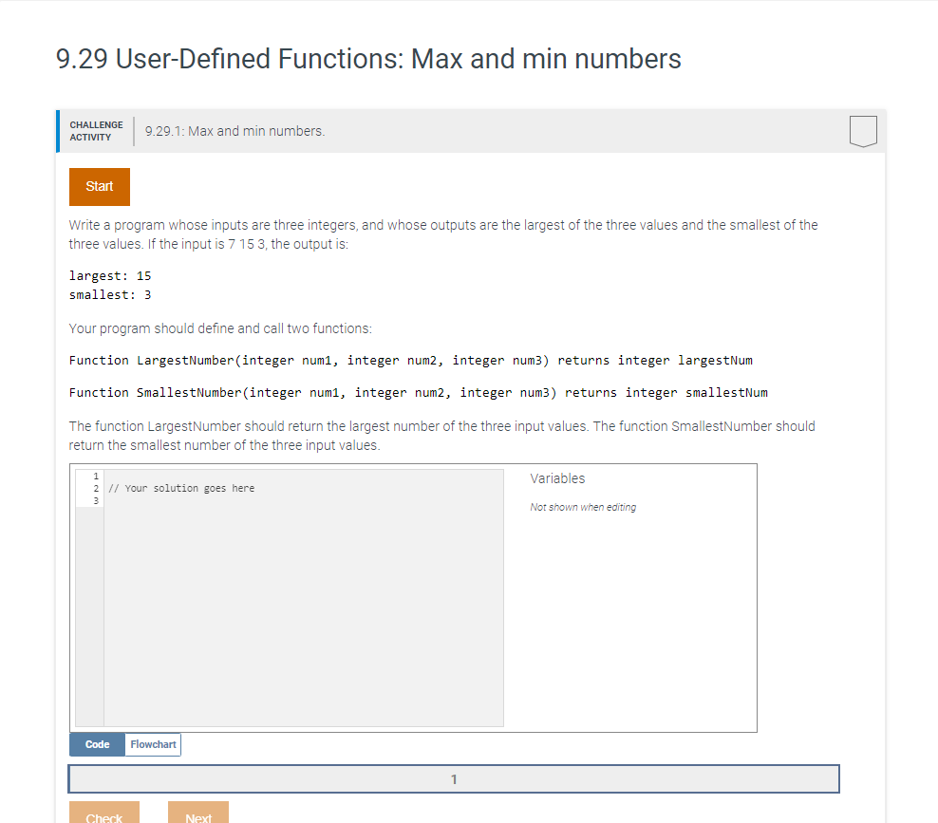This screenshot has height=823, width=938.
Task: Click the CHALLENGE ACTIVITY label
Action: pos(96,131)
